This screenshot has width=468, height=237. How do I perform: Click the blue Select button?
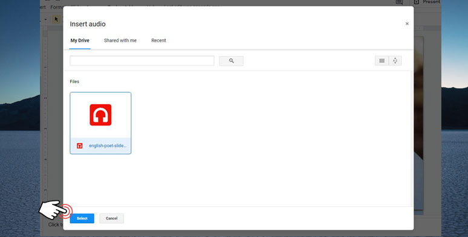(82, 218)
